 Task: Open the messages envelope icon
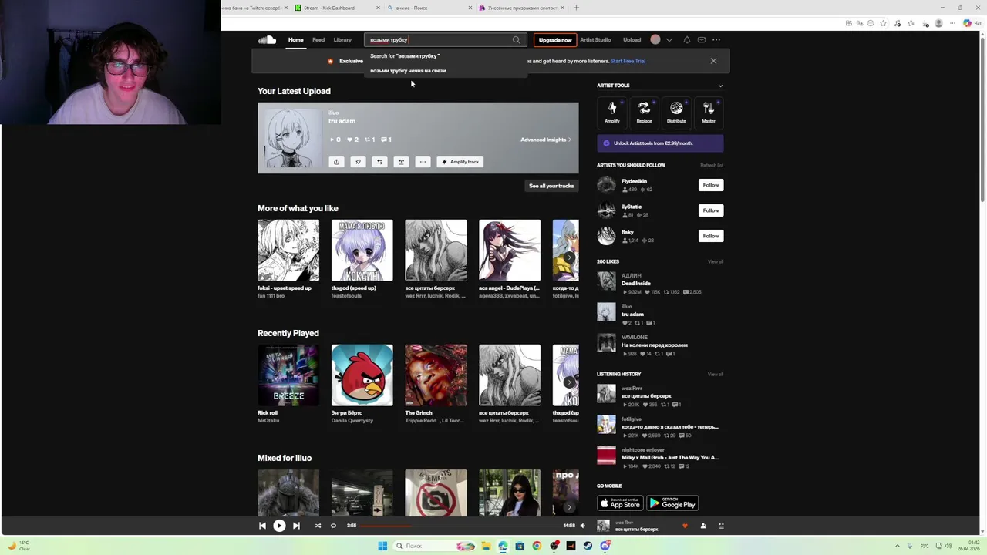point(701,40)
